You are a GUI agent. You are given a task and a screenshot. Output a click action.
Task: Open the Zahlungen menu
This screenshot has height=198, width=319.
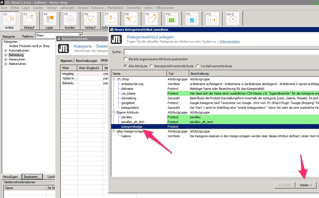[67, 8]
